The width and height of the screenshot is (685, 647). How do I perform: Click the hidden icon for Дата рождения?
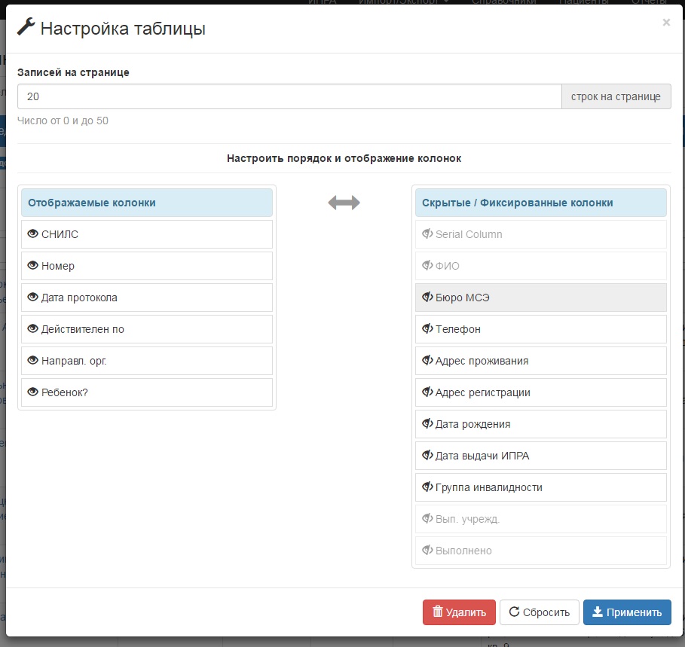pyautogui.click(x=427, y=424)
